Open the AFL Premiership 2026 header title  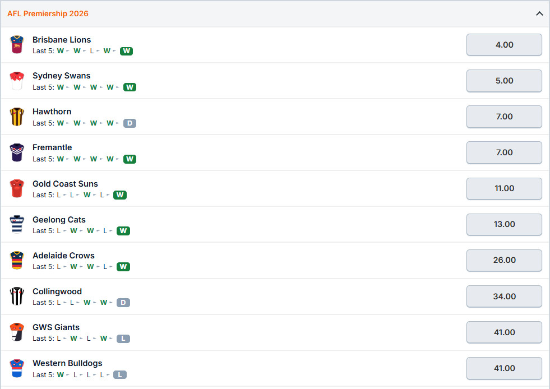(x=48, y=13)
